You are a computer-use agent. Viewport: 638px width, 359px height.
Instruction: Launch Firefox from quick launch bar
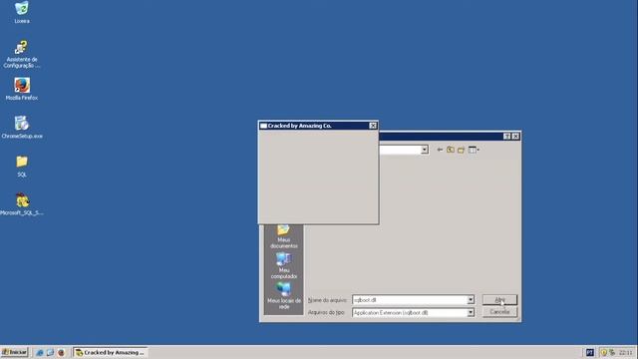(x=61, y=352)
